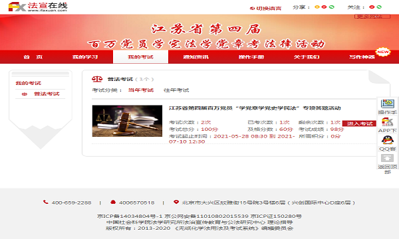Open 写作神器 marked NEW in navigation
The image size is (399, 239).
362,57
